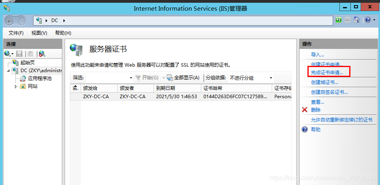
Task: Click 全部显示(A) show all button
Action: pos(183,78)
